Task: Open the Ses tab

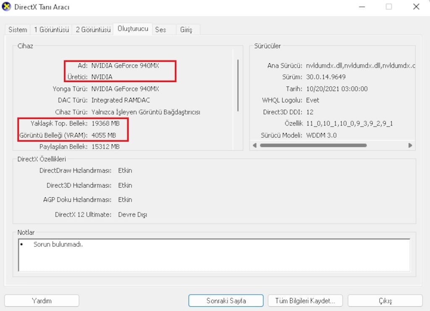Action: tap(161, 30)
